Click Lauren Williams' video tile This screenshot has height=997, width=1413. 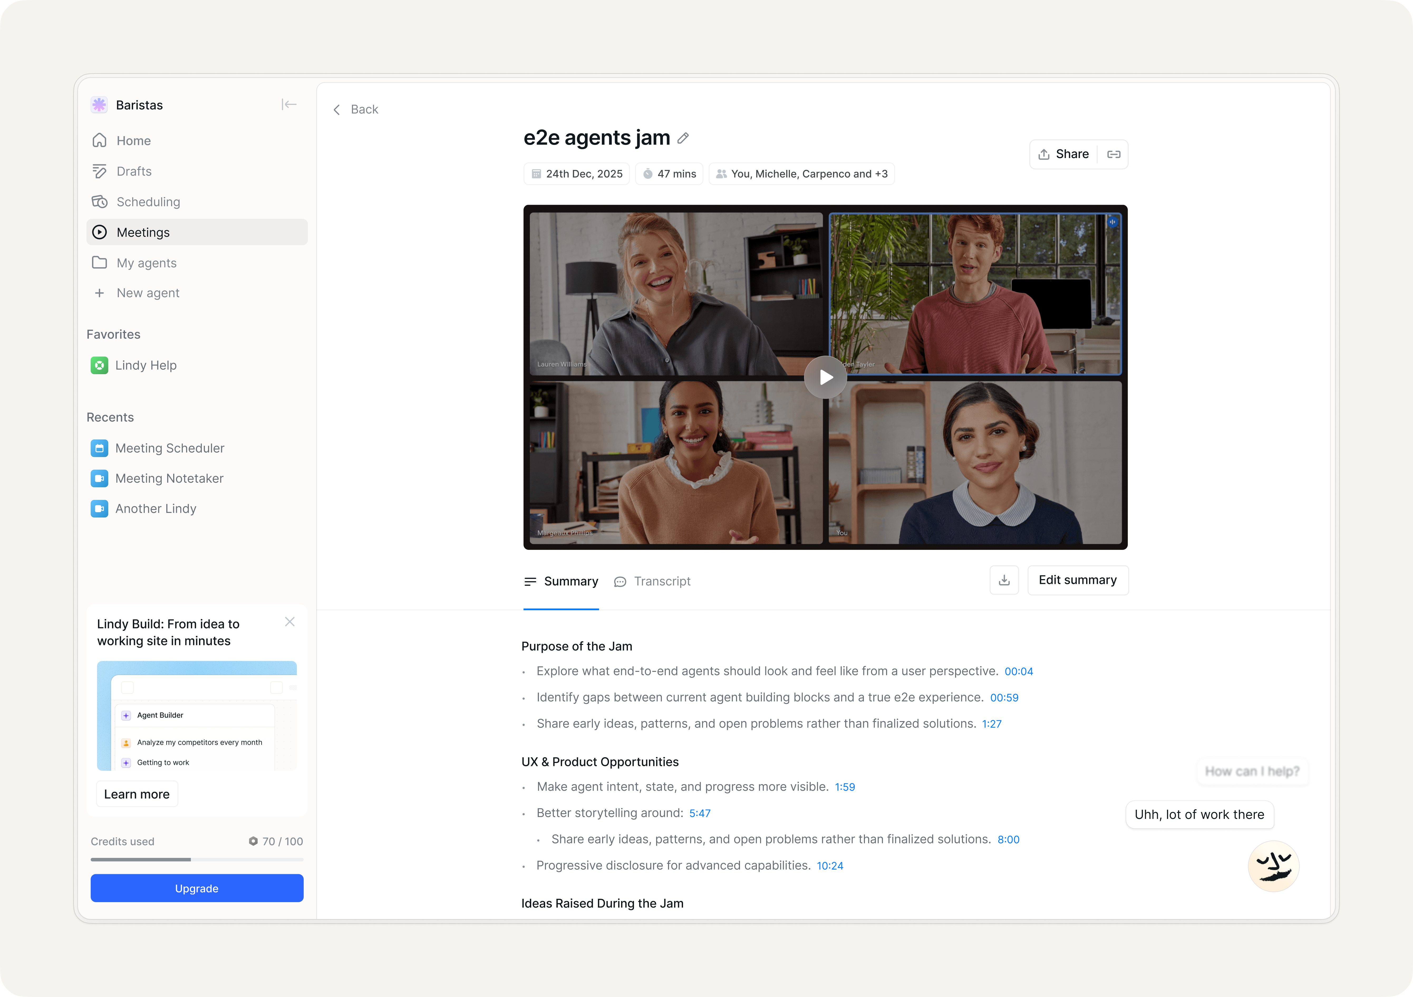tap(676, 294)
